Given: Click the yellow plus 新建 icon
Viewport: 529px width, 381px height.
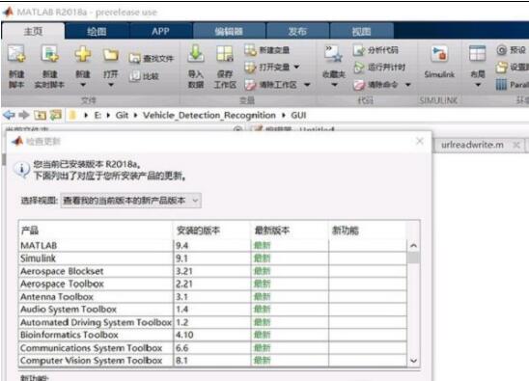Looking at the screenshot, I should click(83, 54).
